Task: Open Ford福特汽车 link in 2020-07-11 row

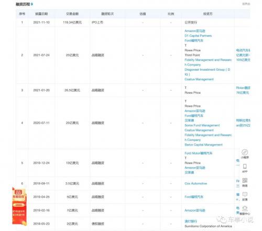Action: coord(194,116)
